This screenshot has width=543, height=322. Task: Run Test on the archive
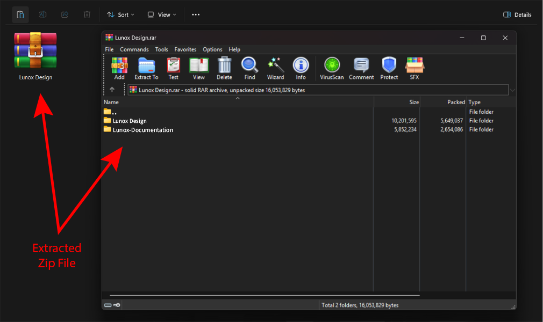tap(173, 68)
